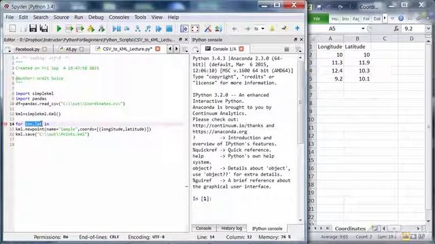The width and height of the screenshot is (435, 244).
Task: Run the script with the green play icon
Action: (59, 28)
